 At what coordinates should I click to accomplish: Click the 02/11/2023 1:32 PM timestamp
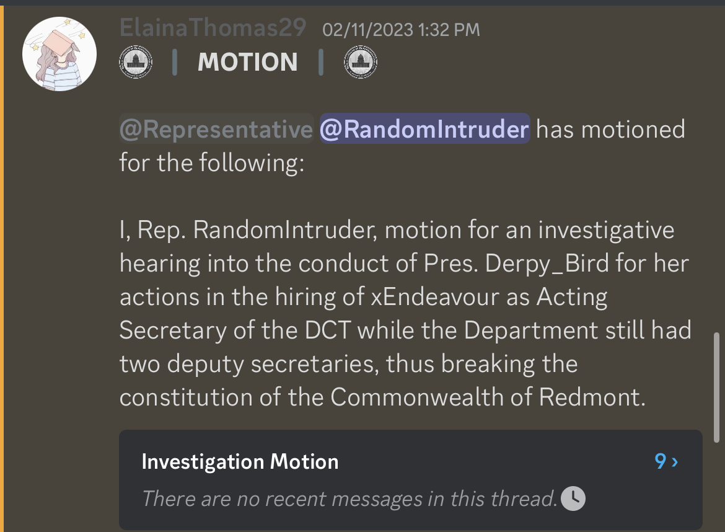[401, 30]
